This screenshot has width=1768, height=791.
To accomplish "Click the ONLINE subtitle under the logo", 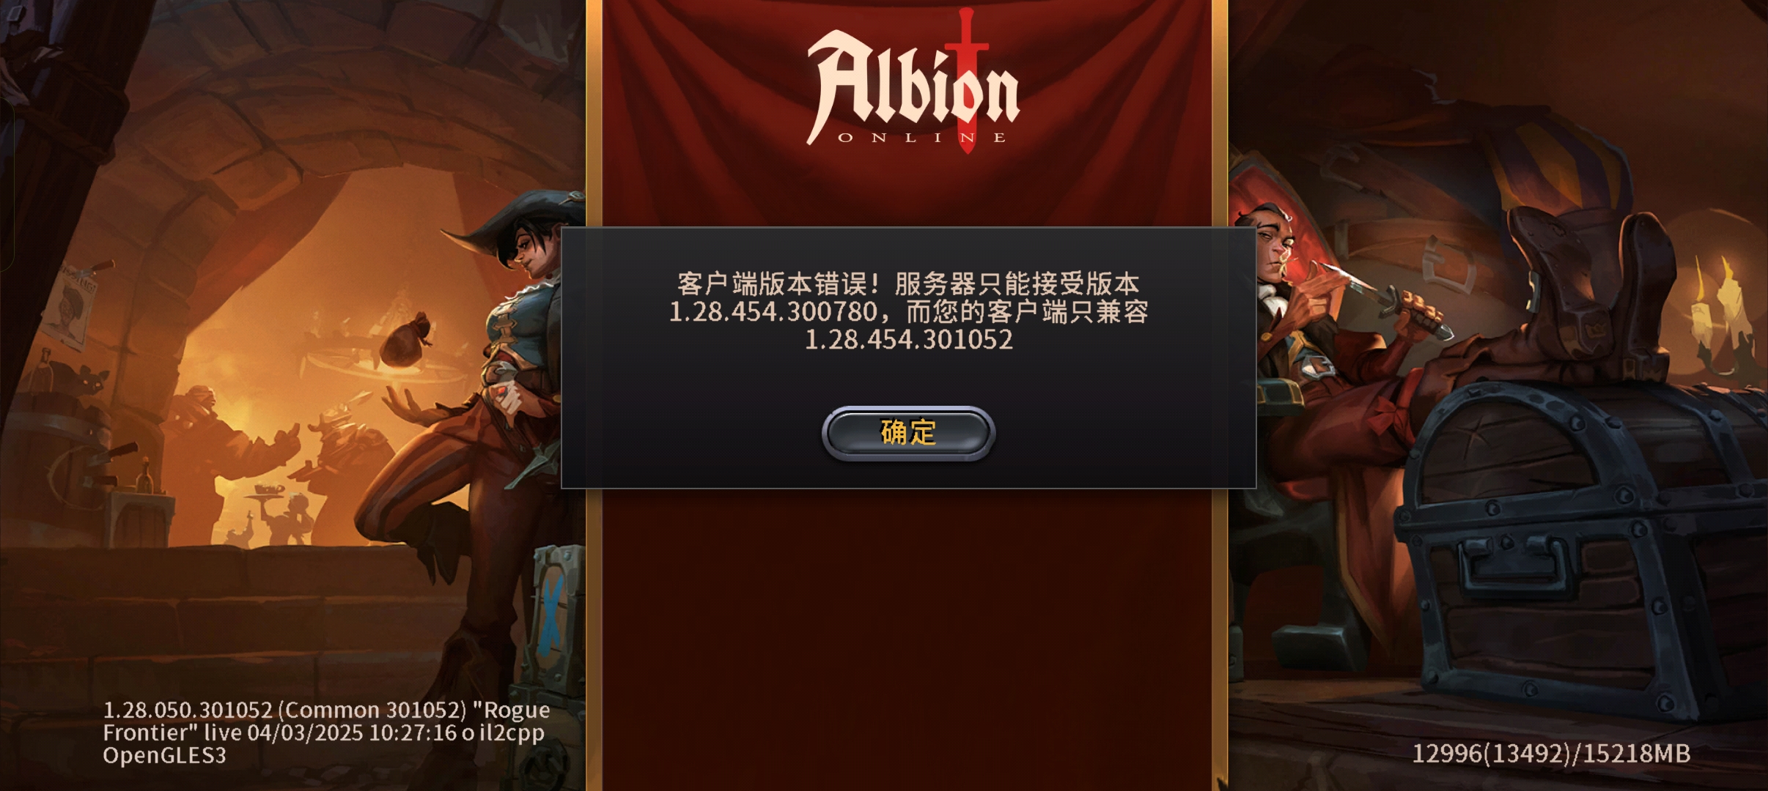I will tap(922, 138).
